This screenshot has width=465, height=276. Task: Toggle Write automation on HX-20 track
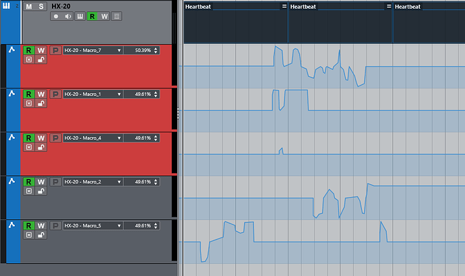pyautogui.click(x=104, y=16)
